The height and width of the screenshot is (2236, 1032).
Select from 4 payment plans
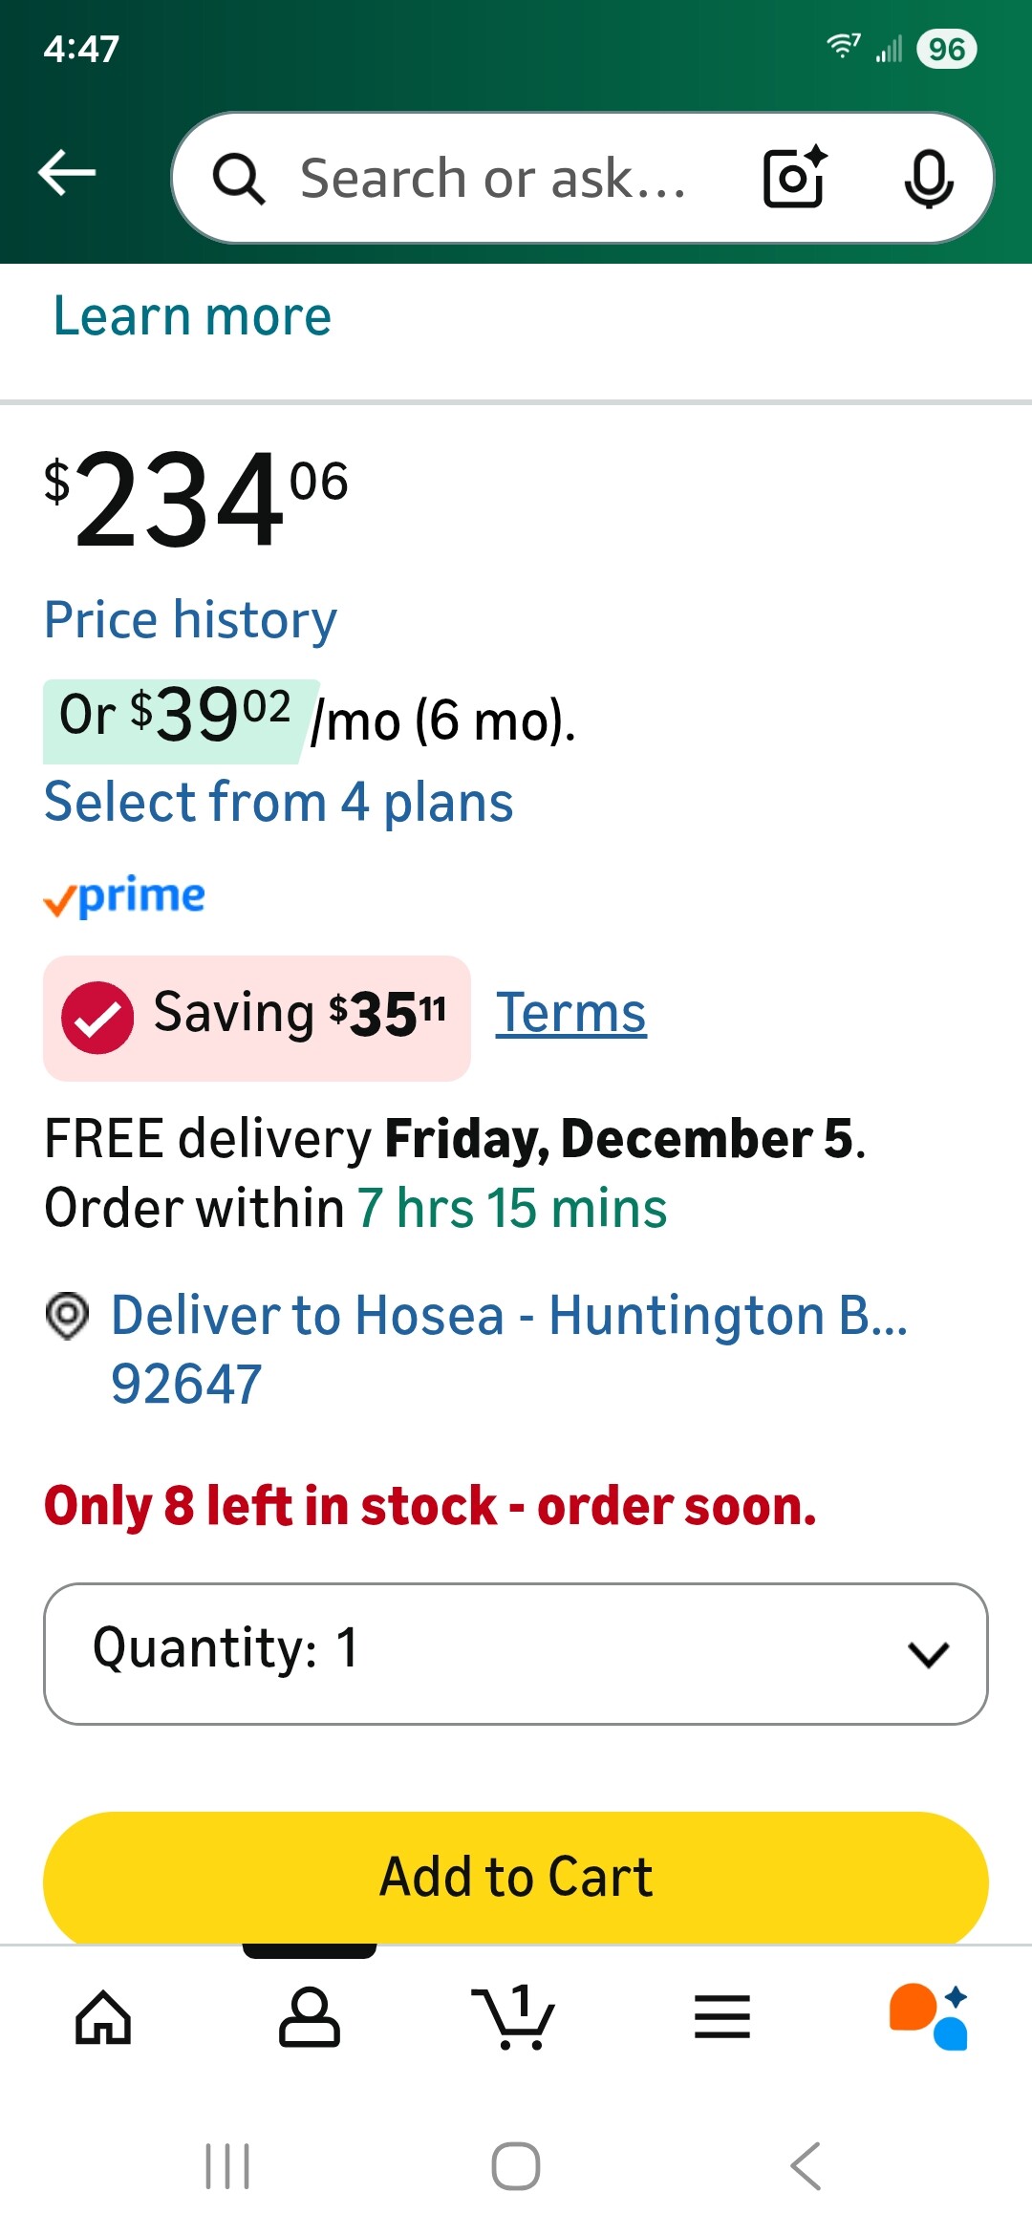pyautogui.click(x=279, y=802)
